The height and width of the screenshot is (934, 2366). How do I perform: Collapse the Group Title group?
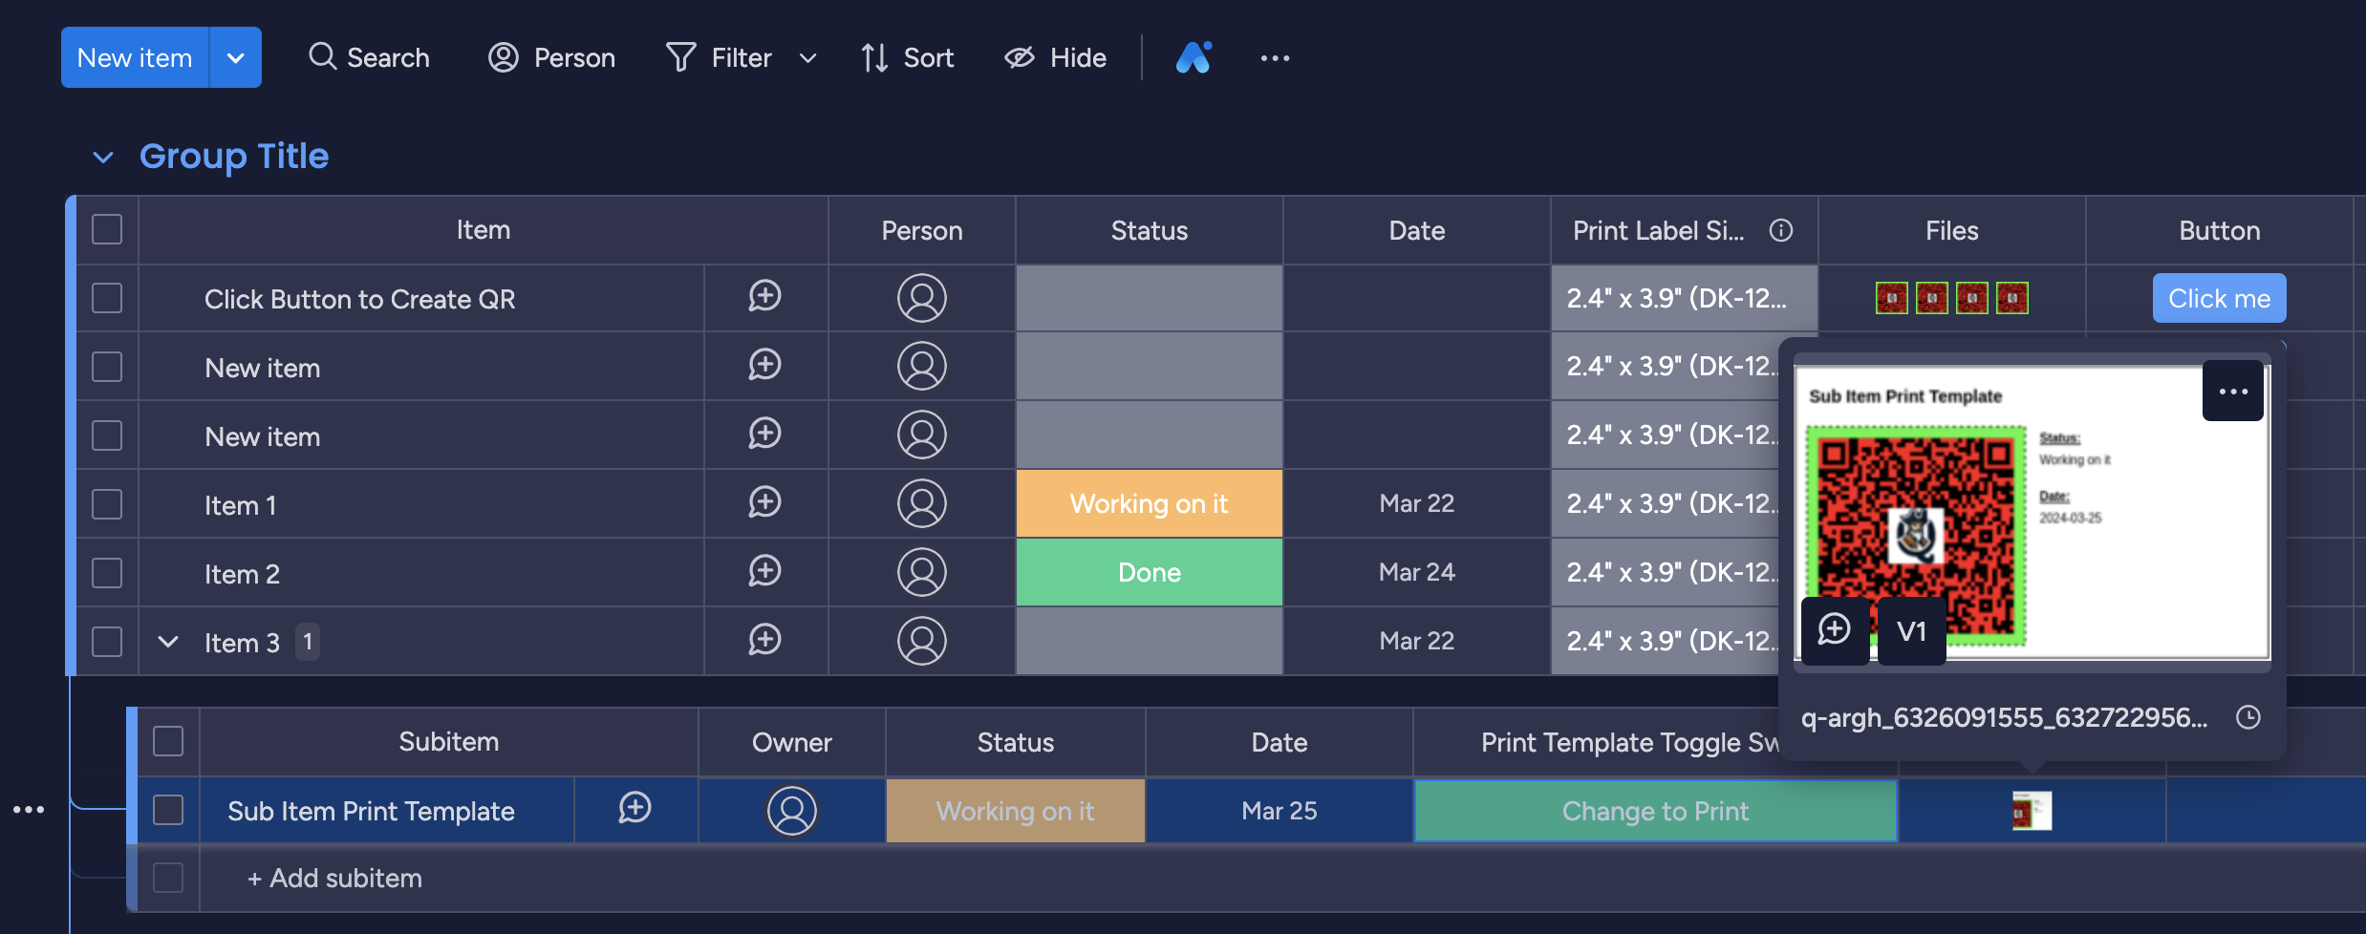click(103, 157)
